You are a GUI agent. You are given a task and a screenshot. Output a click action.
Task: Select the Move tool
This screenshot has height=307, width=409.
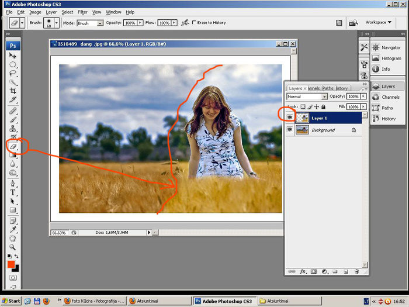point(13,56)
